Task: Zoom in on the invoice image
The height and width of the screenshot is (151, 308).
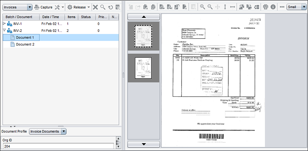Action: point(202,7)
